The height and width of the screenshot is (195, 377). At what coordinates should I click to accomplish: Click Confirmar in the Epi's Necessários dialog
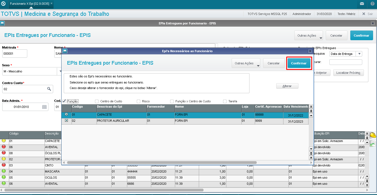pyautogui.click(x=299, y=63)
